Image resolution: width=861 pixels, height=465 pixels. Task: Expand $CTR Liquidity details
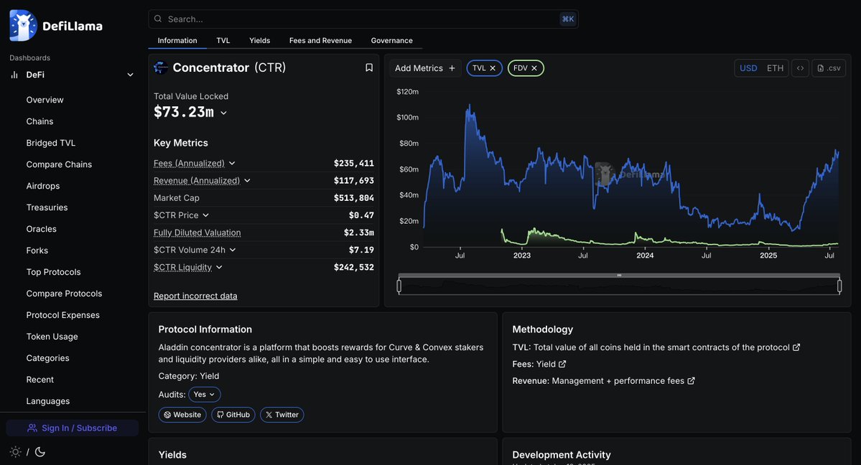(x=219, y=268)
